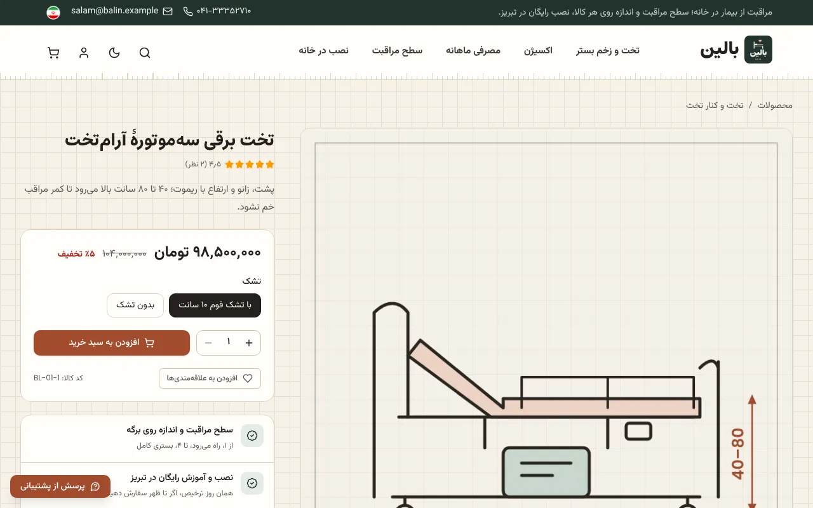This screenshot has height=508, width=813.
Task: Open the shopping cart icon in header
Action: coord(53,53)
